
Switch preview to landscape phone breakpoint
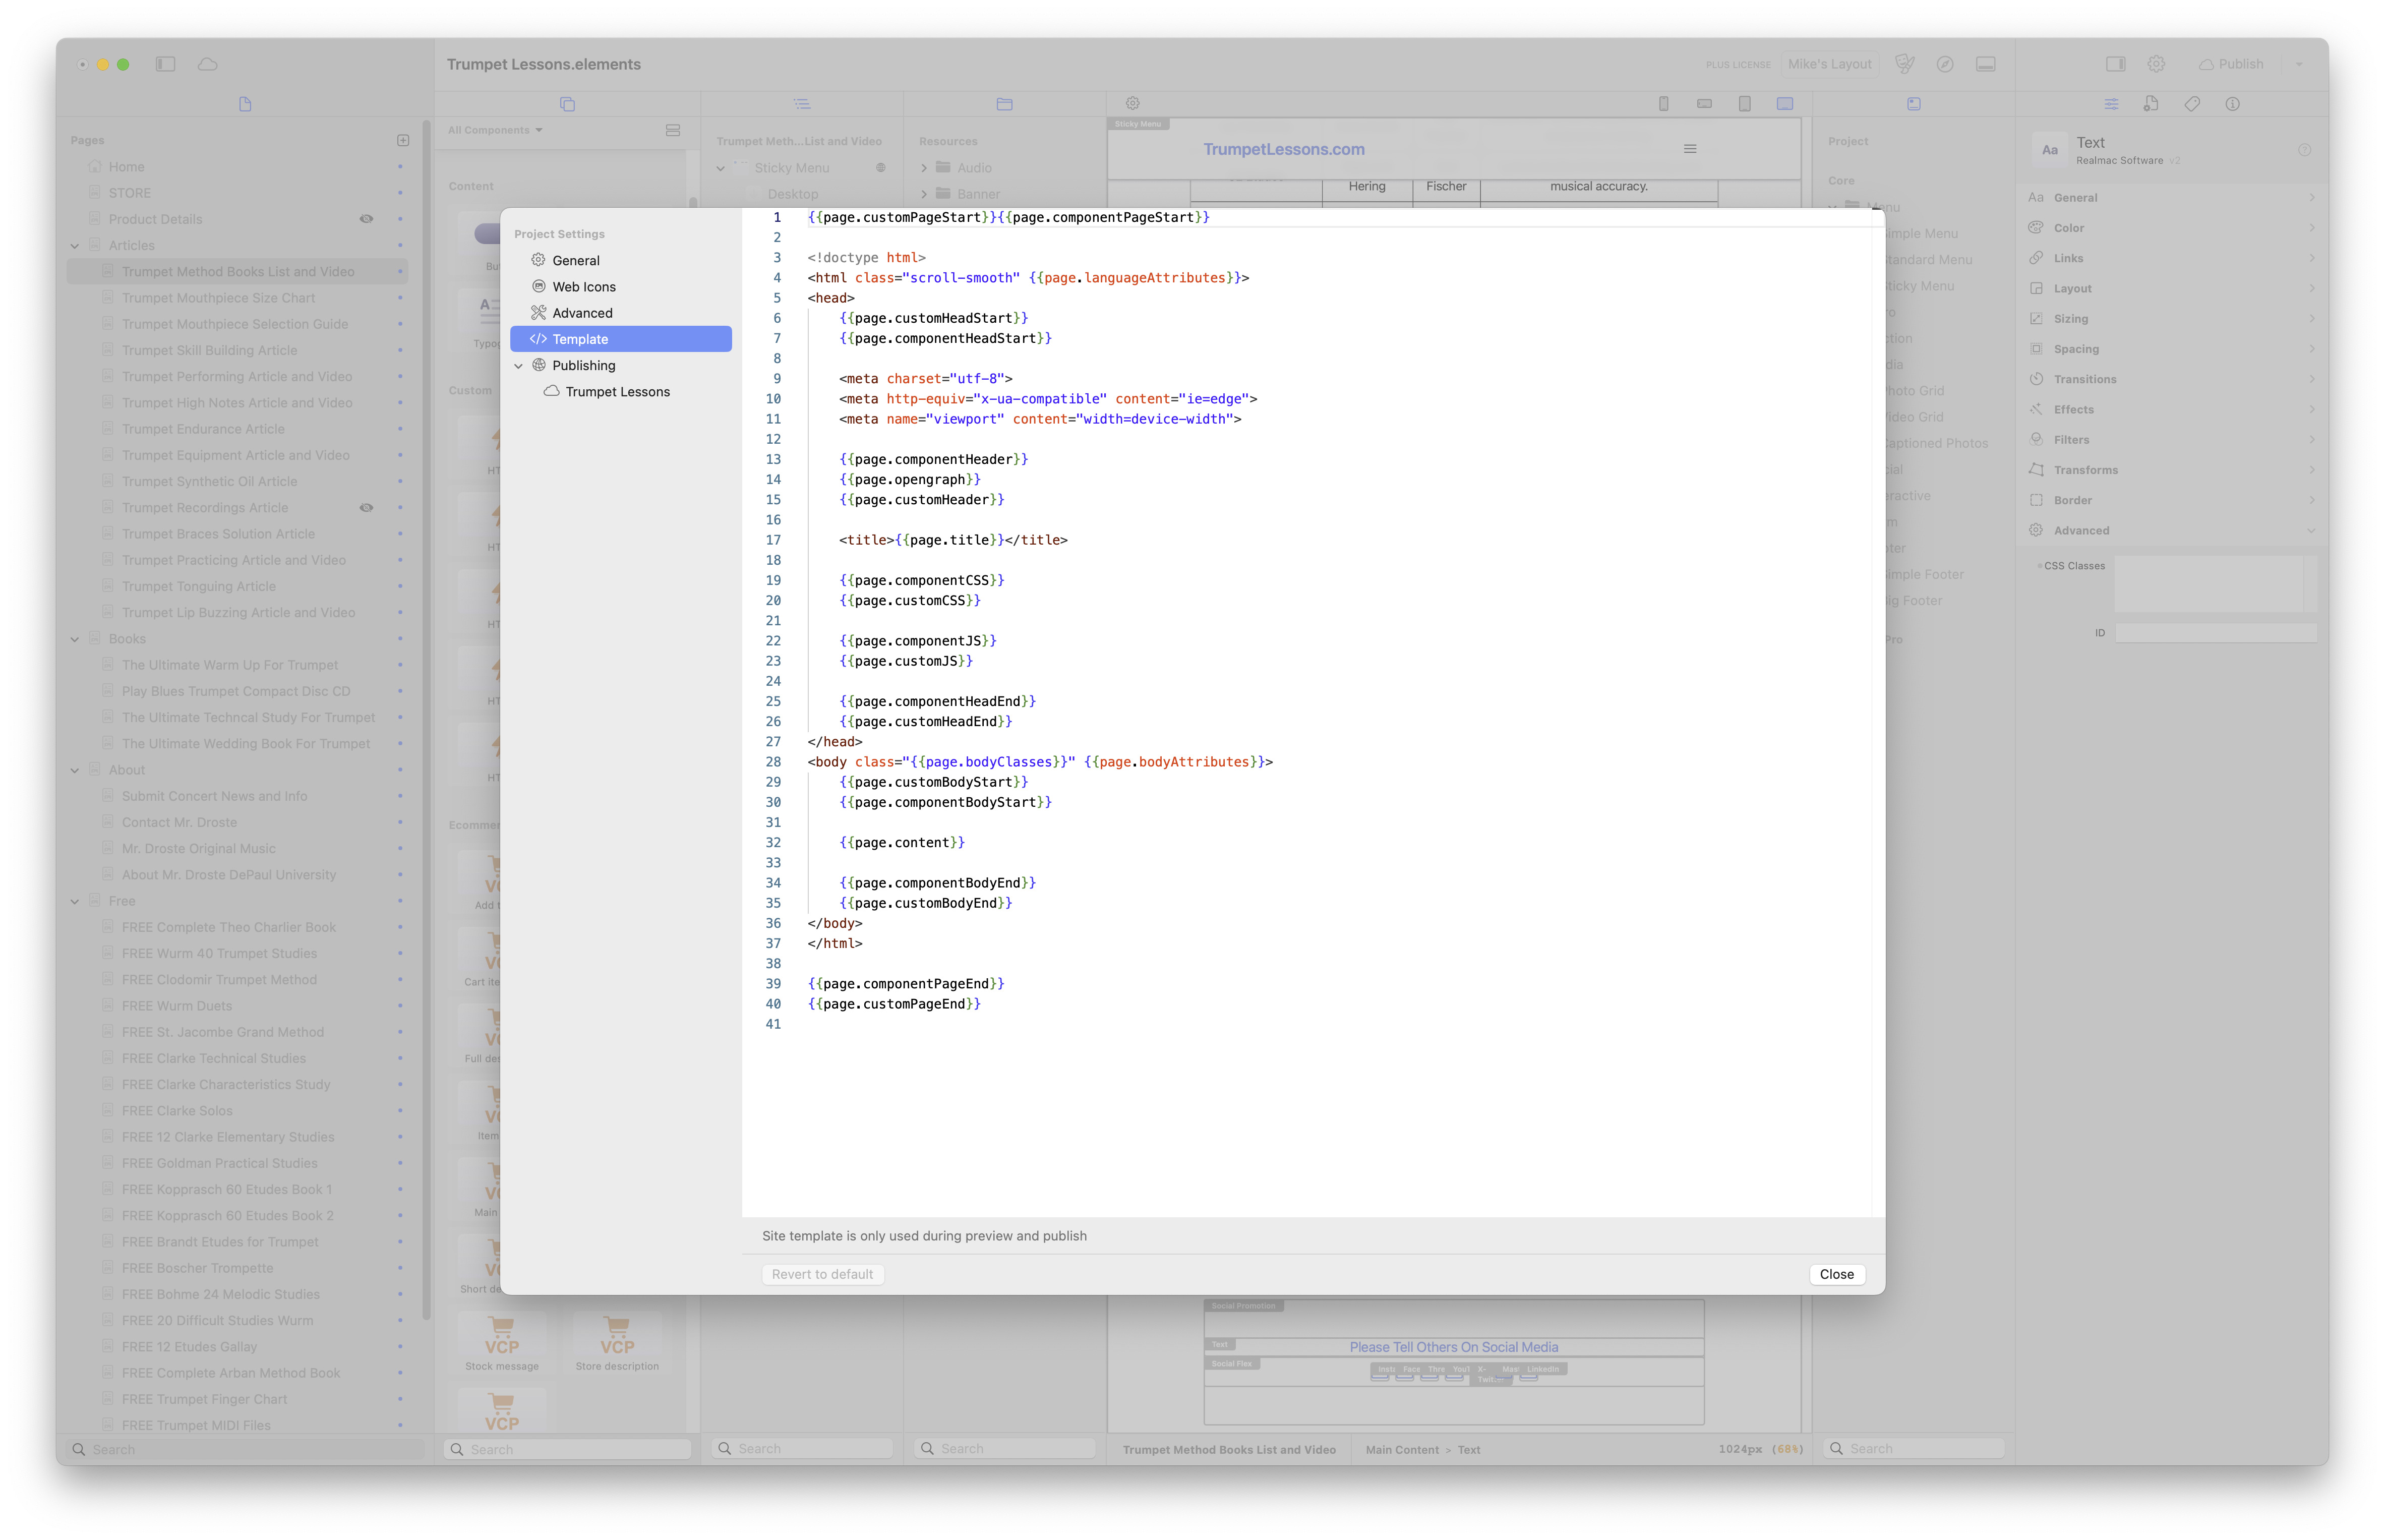coord(1704,104)
